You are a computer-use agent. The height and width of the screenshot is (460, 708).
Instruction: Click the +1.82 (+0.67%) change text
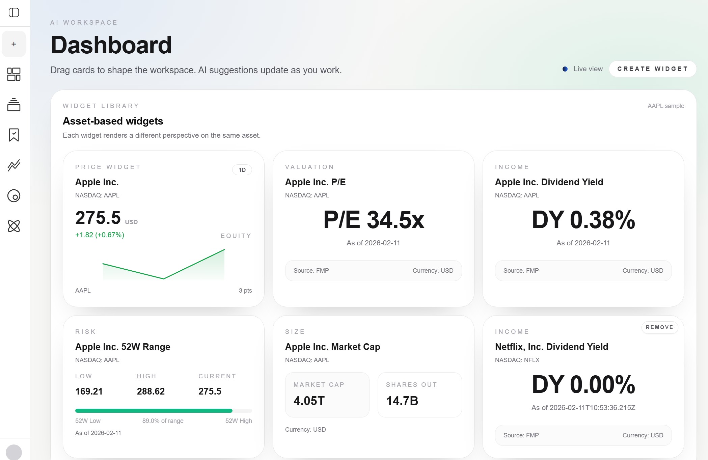tap(100, 235)
